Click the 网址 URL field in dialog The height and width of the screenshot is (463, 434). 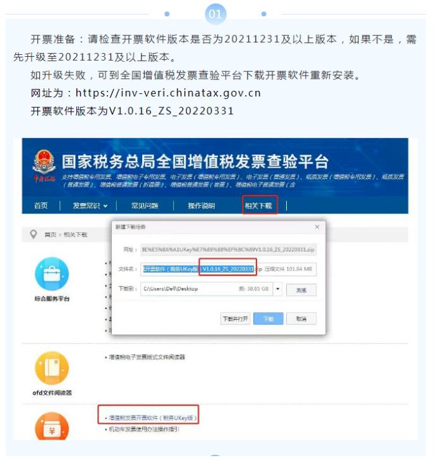coord(228,250)
